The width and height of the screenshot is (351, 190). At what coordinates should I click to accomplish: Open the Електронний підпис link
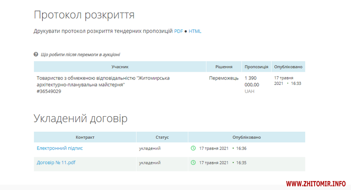[60, 148]
